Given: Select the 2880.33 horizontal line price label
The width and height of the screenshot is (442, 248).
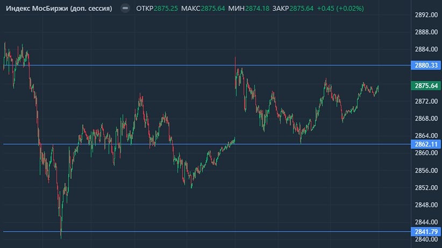Looking at the screenshot, I should 426,65.
